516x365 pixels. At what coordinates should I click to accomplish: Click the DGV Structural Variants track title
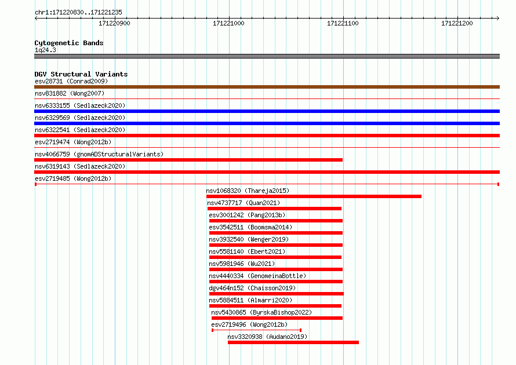(81, 74)
